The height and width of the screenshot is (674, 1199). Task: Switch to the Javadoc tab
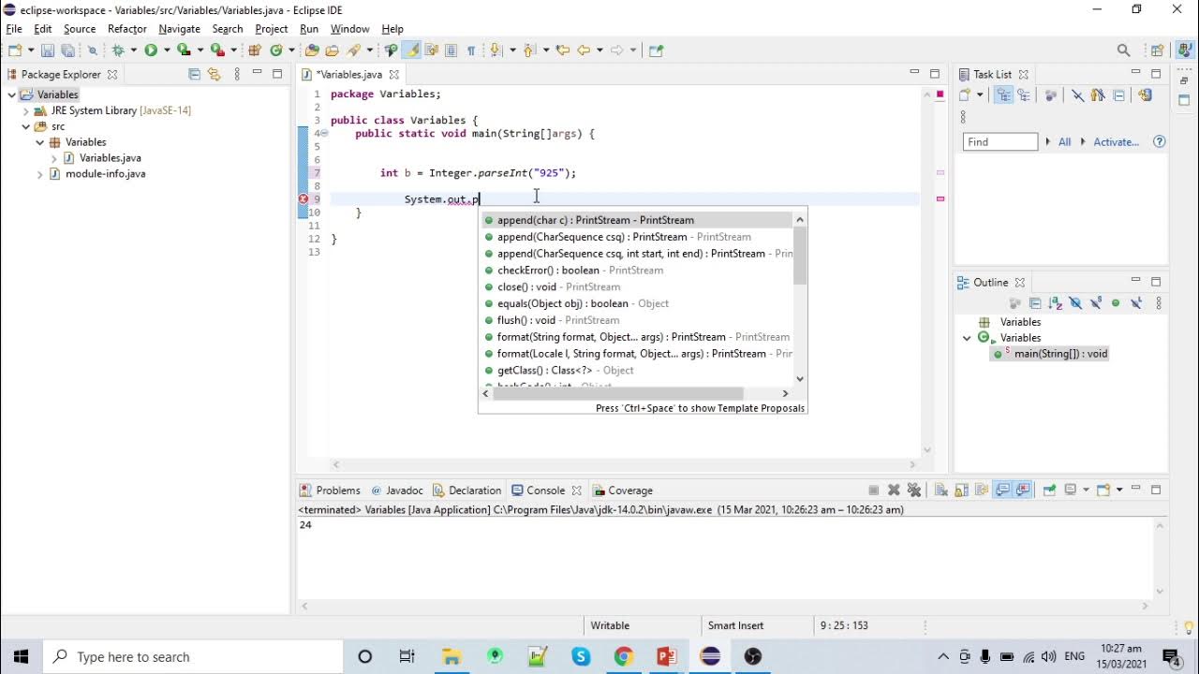tap(397, 491)
